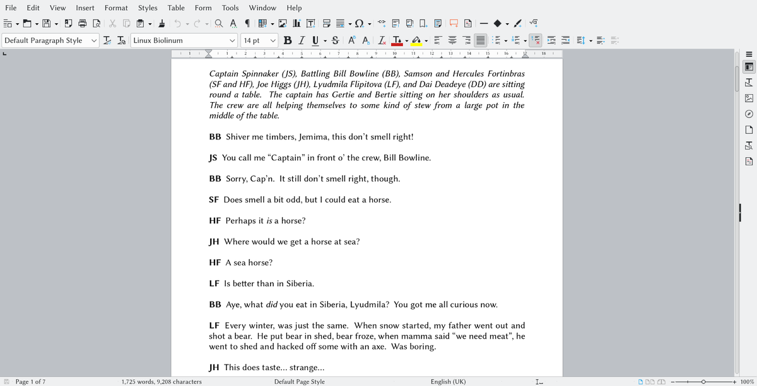Open the Table menu
The height and width of the screenshot is (386, 757).
coord(176,8)
